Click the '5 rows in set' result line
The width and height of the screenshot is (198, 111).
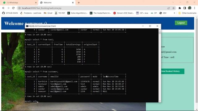(38, 96)
